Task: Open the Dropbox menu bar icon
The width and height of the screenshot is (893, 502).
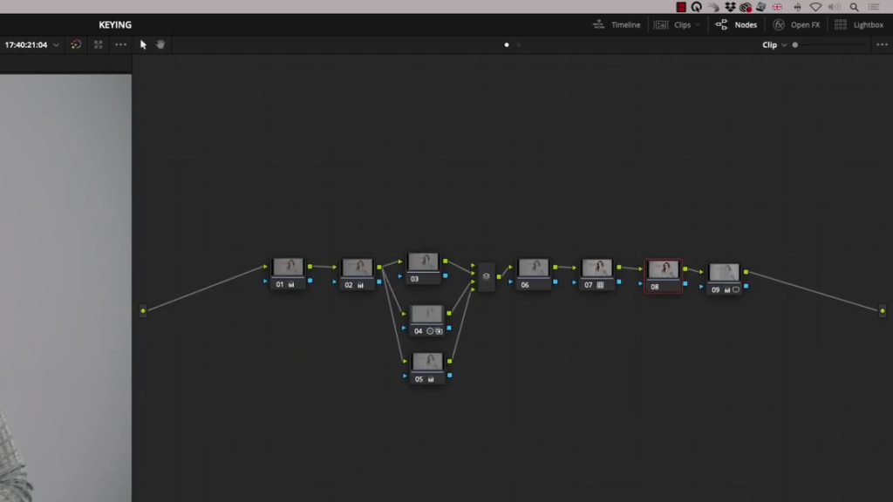Action: 730,7
